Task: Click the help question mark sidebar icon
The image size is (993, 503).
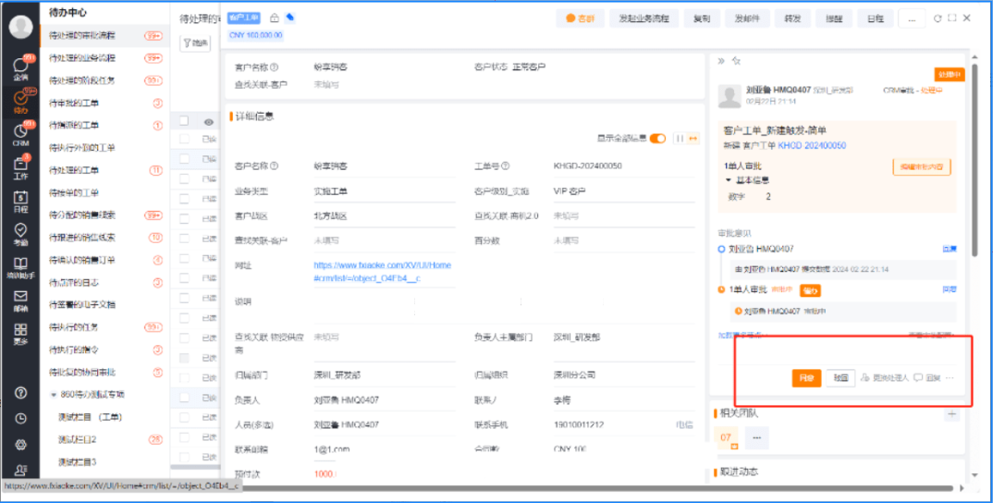Action: tap(21, 393)
